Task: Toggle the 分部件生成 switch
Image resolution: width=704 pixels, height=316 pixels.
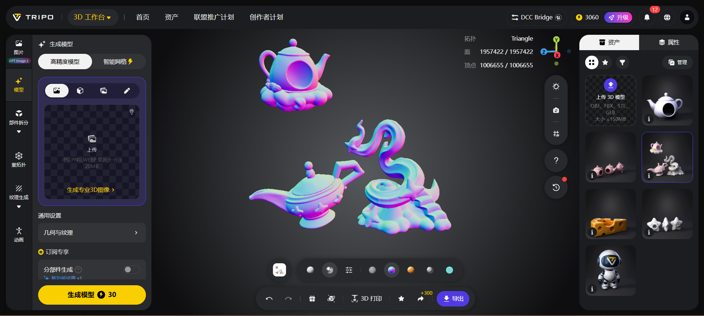Action: [x=132, y=269]
